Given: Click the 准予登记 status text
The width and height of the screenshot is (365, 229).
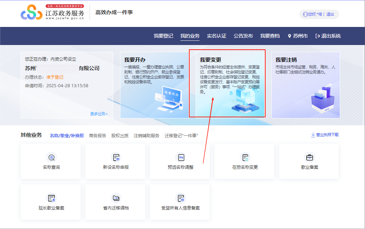Looking at the screenshot, I should coord(55,77).
